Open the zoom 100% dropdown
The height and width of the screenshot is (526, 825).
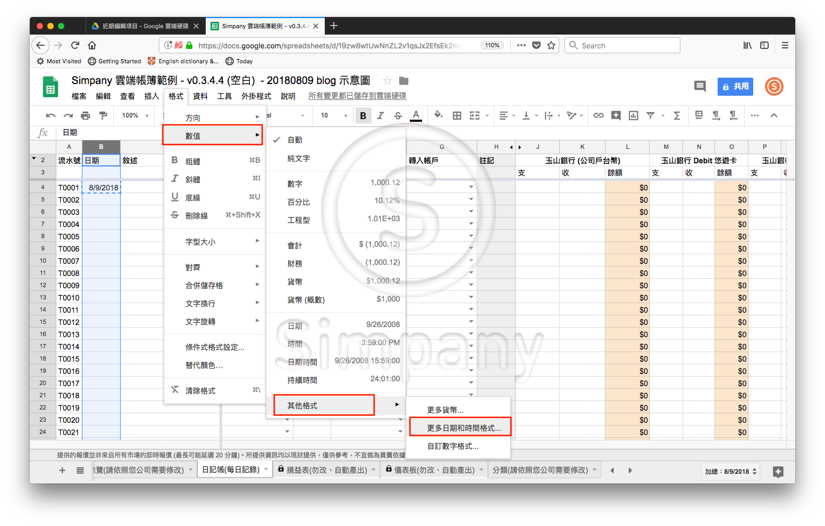tap(135, 115)
